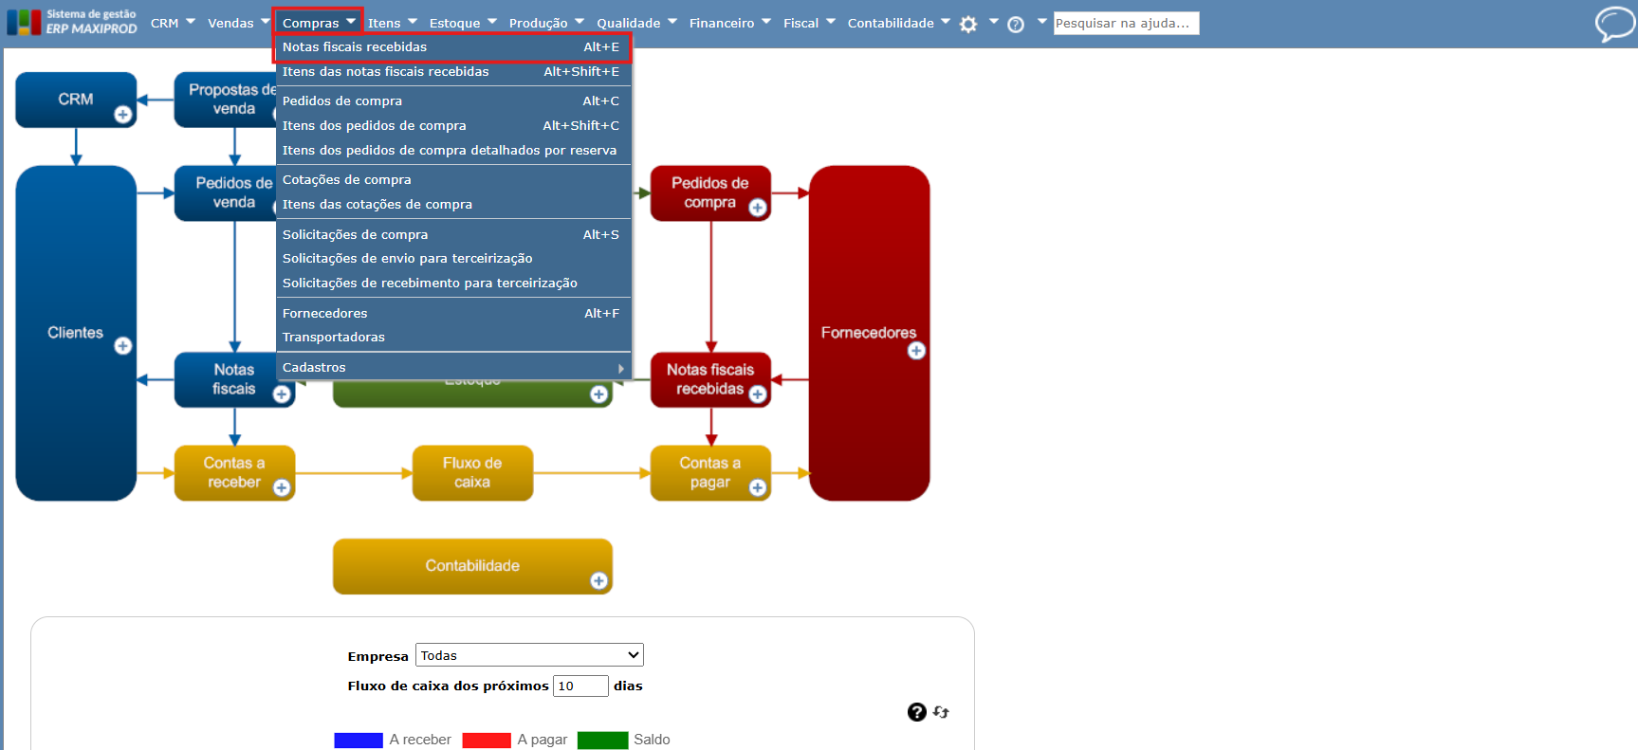Click the Clientes diagram block
The height and width of the screenshot is (750, 1638).
coord(76,333)
